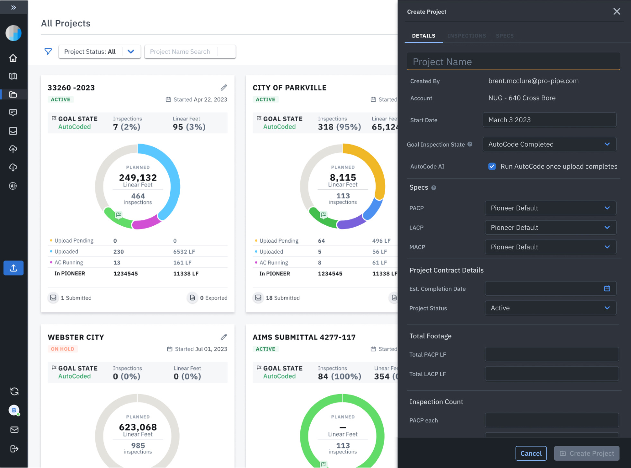Click the goal flag marker on 33260 -2023 donut chart
The height and width of the screenshot is (468, 631).
119,215
